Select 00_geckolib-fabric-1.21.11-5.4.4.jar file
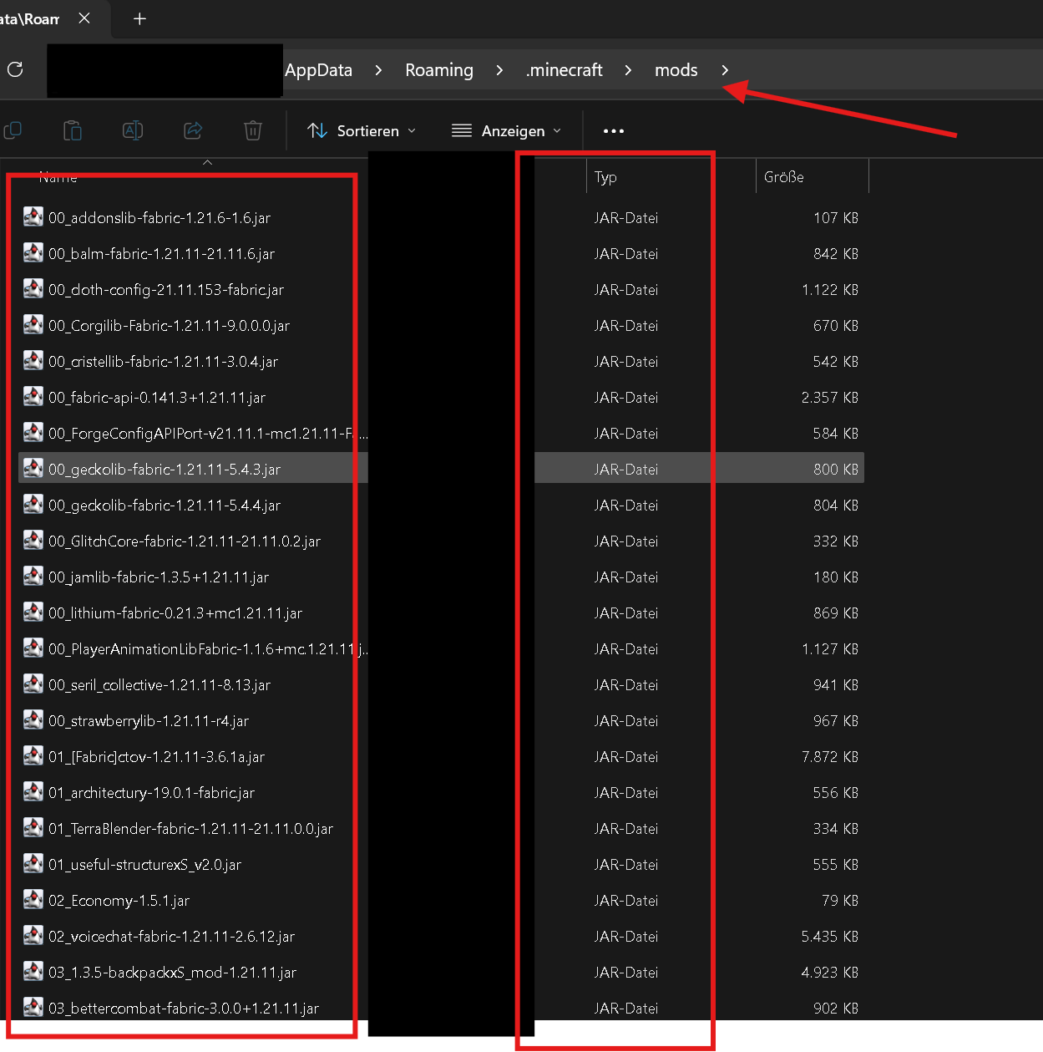 click(165, 506)
